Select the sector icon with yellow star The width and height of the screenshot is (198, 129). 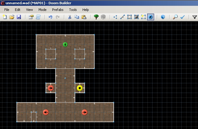[143, 17]
